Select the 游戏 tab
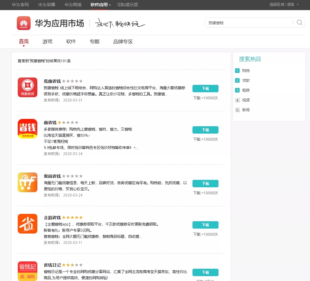The image size is (310, 281). (x=47, y=42)
